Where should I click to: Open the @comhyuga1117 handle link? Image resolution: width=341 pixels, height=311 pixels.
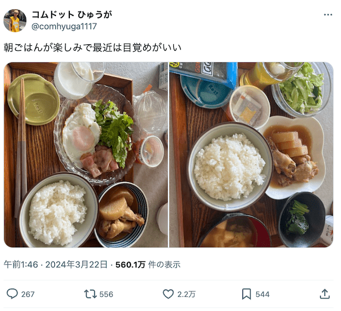(64, 27)
